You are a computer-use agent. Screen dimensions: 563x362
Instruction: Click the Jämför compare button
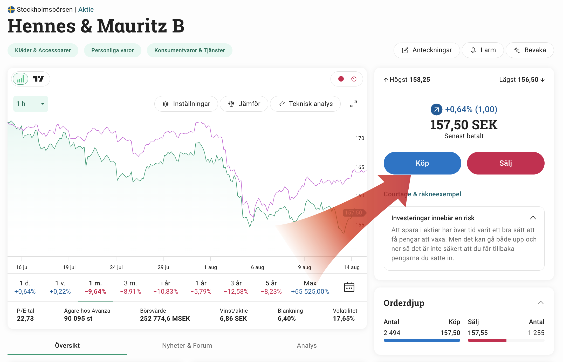244,104
